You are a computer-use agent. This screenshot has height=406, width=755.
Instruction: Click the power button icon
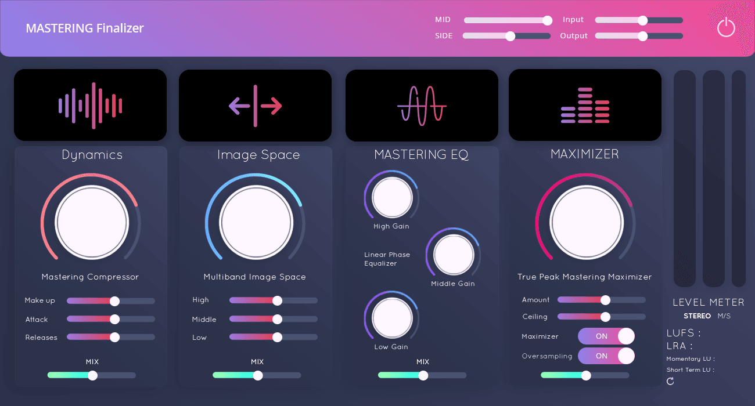tap(726, 27)
